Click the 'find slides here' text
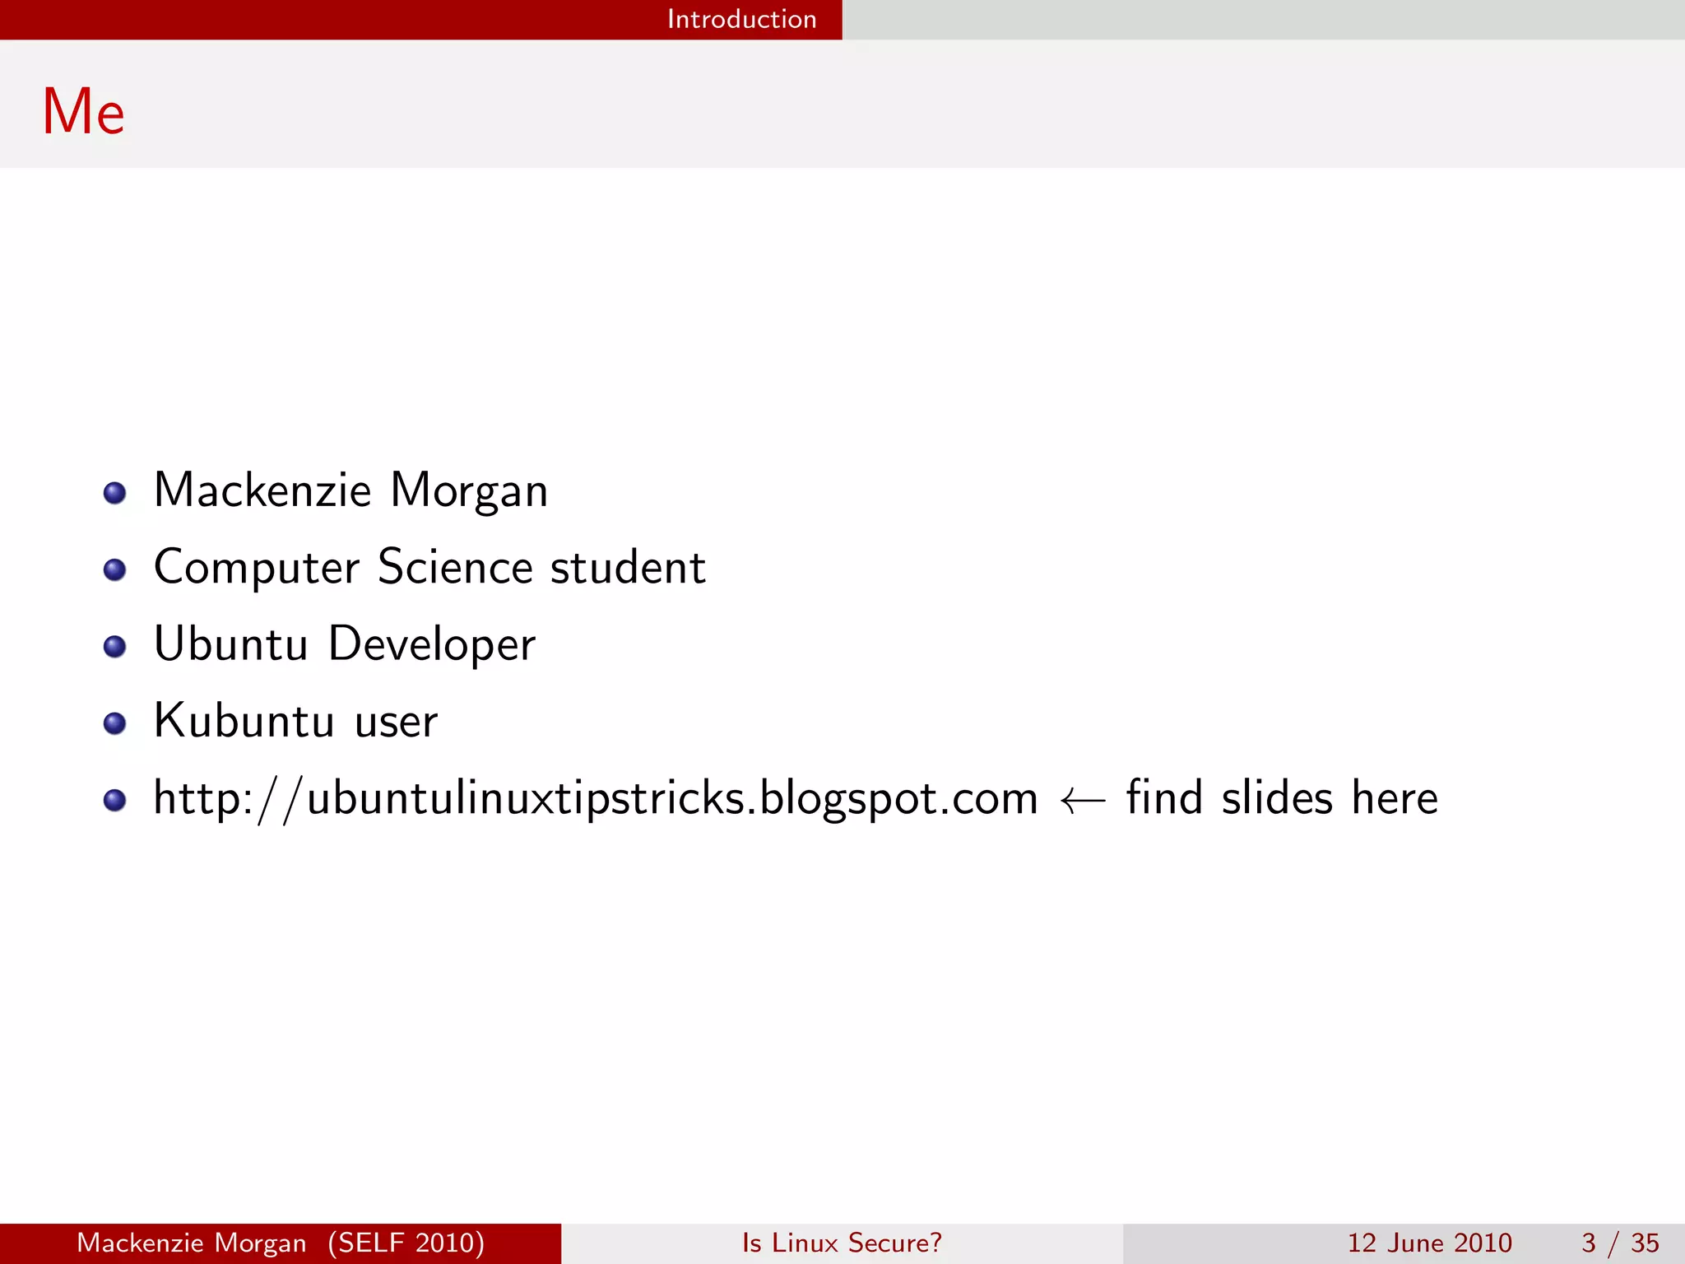Screen dimensions: 1685x1264 point(1282,797)
